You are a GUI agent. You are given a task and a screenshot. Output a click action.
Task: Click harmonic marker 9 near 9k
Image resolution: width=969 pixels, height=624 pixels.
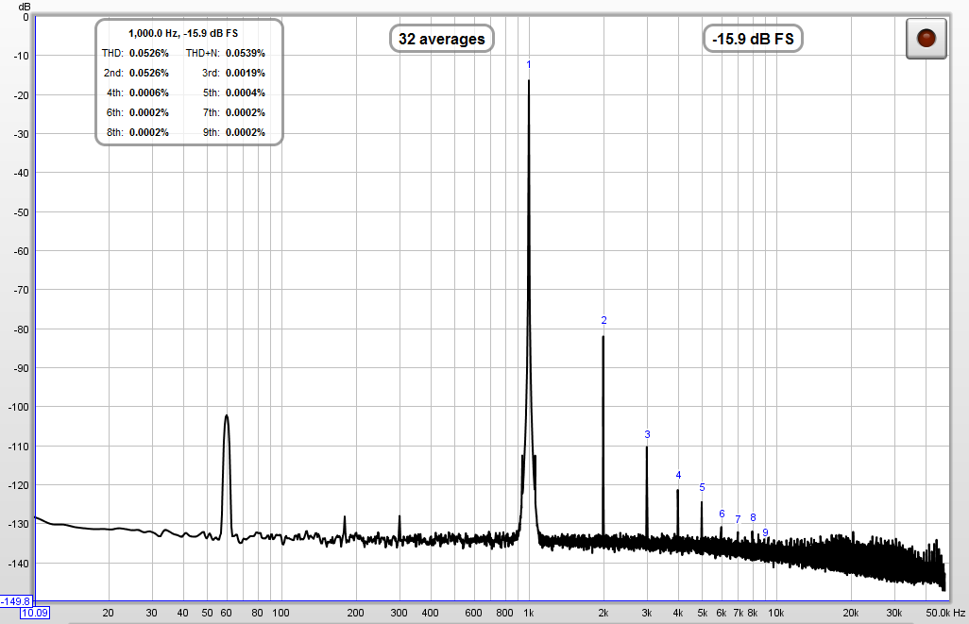click(766, 532)
